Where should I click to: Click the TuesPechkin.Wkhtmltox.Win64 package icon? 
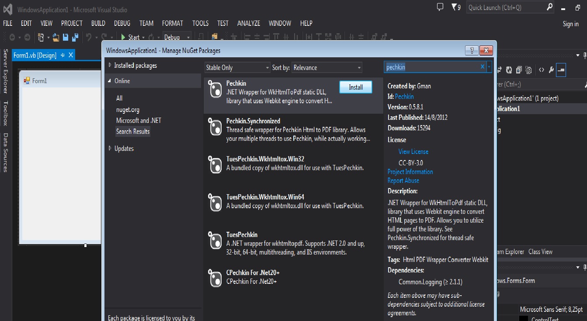pyautogui.click(x=215, y=203)
